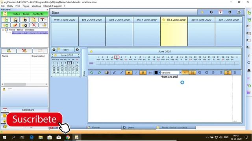Click the envelope mail contact button

click(40, 51)
